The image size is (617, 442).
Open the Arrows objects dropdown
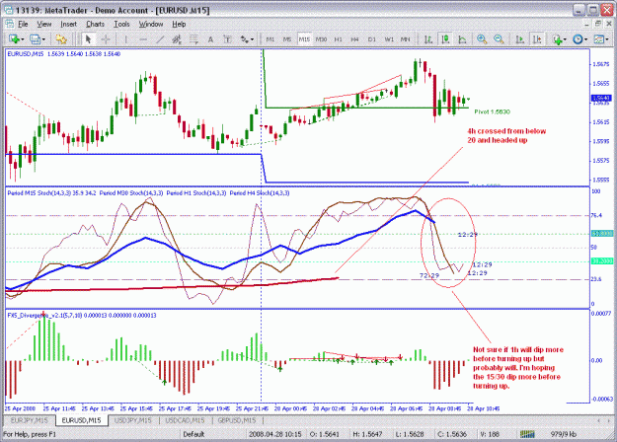click(247, 39)
